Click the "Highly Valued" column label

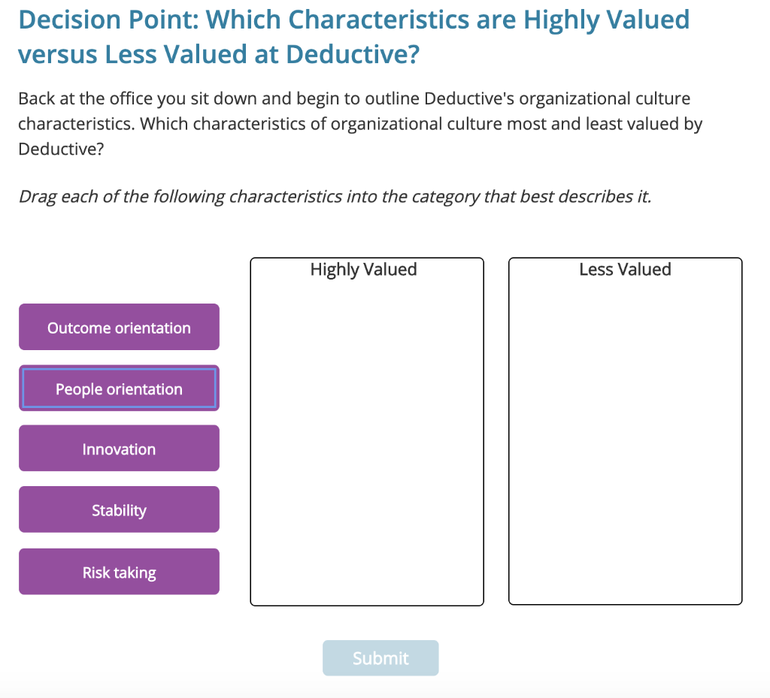click(363, 270)
